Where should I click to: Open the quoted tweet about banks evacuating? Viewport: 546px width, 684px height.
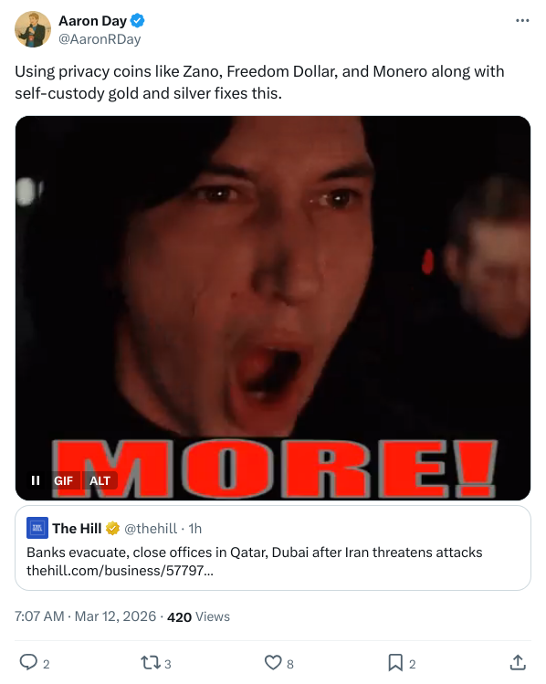pyautogui.click(x=273, y=548)
